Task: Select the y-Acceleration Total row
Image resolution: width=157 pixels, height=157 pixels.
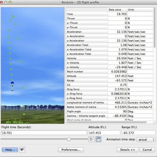Action: [x=110, y=54]
